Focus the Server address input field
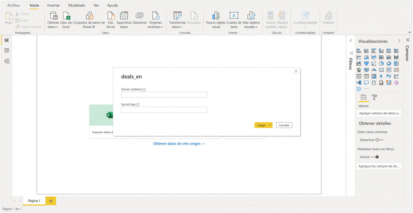Viewport: 413px width, 213px height. 164,95
